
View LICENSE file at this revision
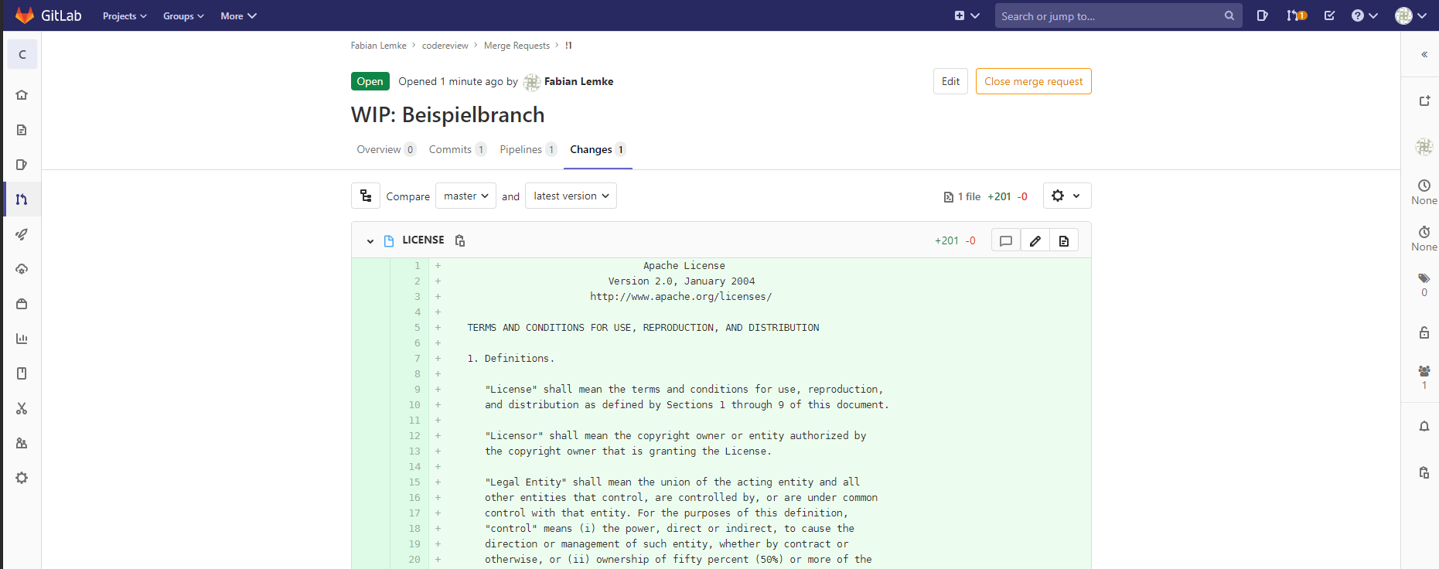(x=1064, y=240)
